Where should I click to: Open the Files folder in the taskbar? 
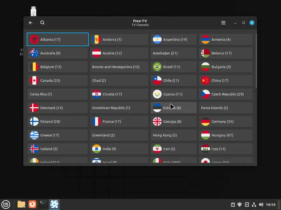click(21, 204)
